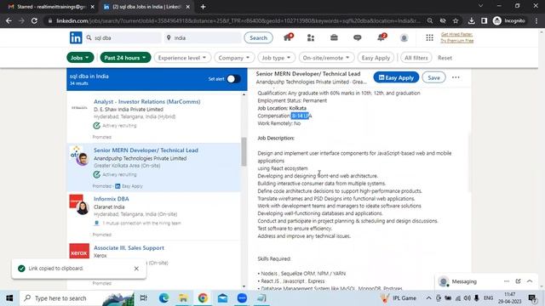
Task: Open new browser tab with plus icon
Action: [x=203, y=7]
